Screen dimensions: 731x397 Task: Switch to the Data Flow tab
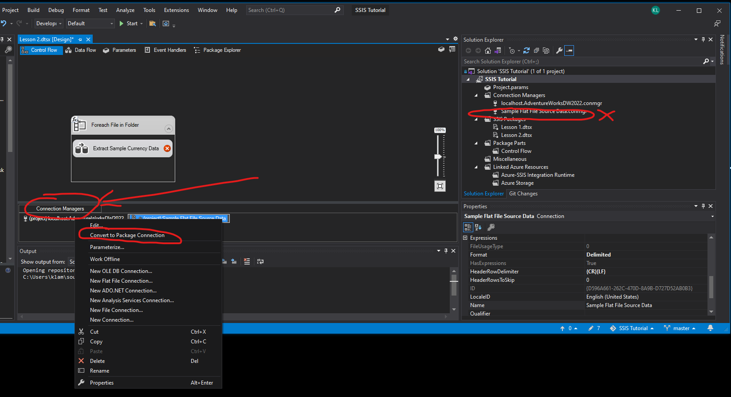click(81, 50)
